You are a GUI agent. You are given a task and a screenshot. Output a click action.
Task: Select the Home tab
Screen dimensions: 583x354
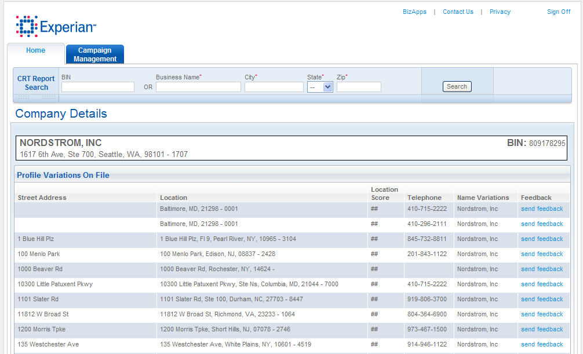35,50
